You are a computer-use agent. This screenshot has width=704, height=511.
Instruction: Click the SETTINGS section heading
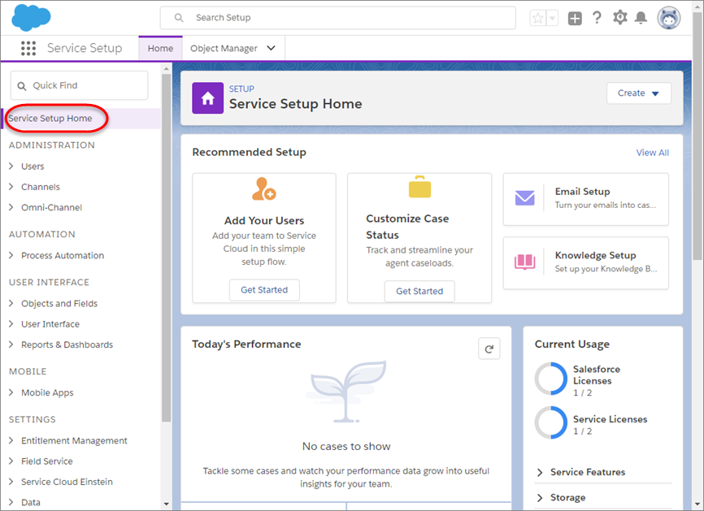(x=33, y=419)
